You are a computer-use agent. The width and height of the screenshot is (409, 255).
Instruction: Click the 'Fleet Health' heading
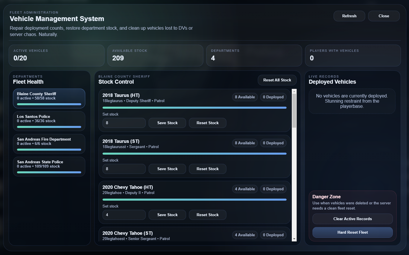(28, 82)
